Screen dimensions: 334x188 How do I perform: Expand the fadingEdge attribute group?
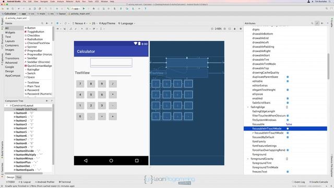coord(248,107)
